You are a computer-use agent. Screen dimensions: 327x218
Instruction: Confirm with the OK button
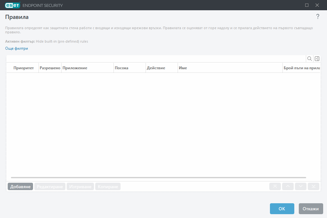(282, 209)
